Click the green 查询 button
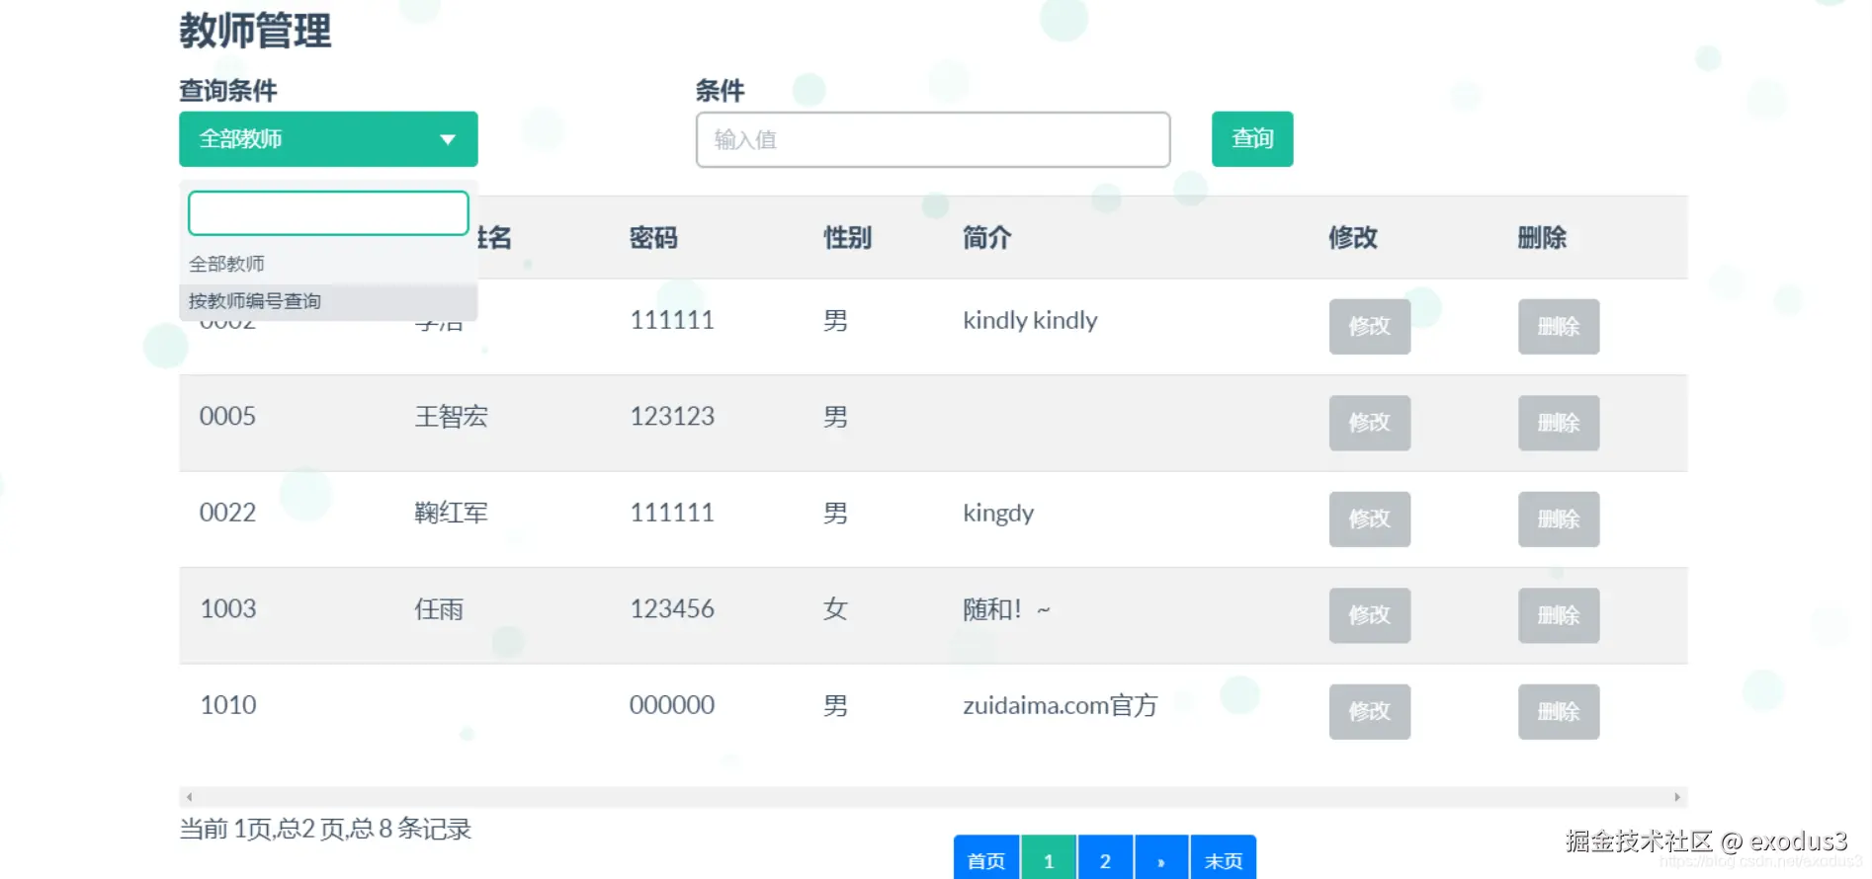Image resolution: width=1872 pixels, height=879 pixels. tap(1252, 139)
